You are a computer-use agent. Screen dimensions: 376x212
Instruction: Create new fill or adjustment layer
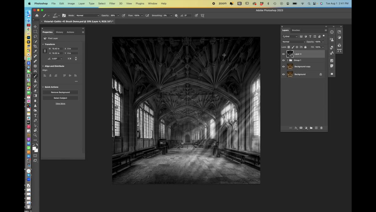tap(306, 128)
